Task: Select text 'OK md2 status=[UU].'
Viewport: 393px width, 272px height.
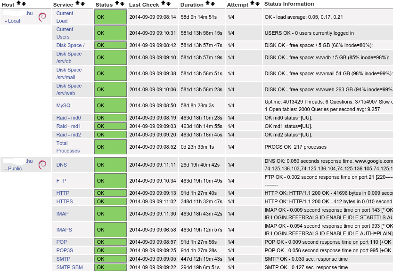Action: click(x=288, y=135)
